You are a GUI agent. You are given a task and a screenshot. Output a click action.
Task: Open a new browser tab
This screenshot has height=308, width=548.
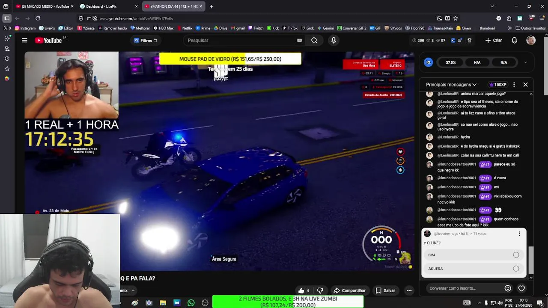click(211, 6)
